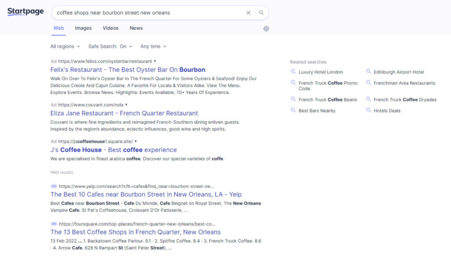Click the magnifying glass search button
Image resolution: width=451 pixels, height=257 pixels.
pos(261,13)
